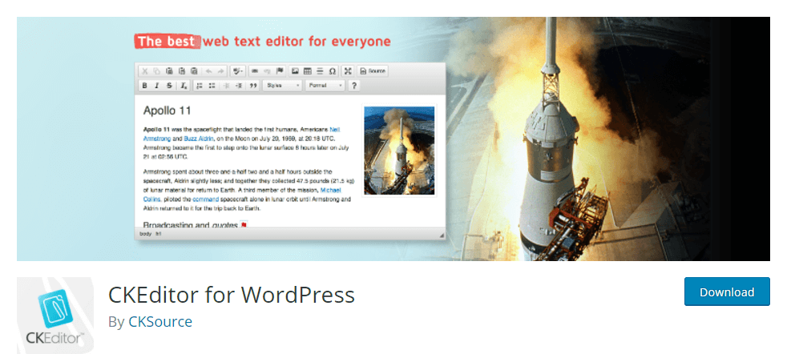
Task: Click the Broadcasting and quotes heading
Action: tap(191, 224)
